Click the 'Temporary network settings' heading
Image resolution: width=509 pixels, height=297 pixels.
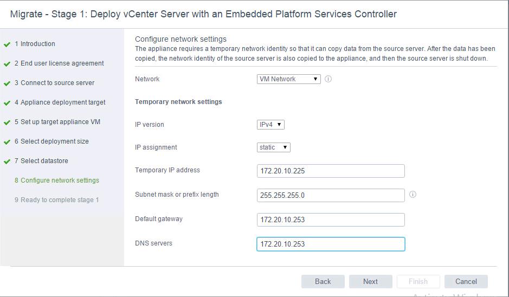click(x=178, y=101)
